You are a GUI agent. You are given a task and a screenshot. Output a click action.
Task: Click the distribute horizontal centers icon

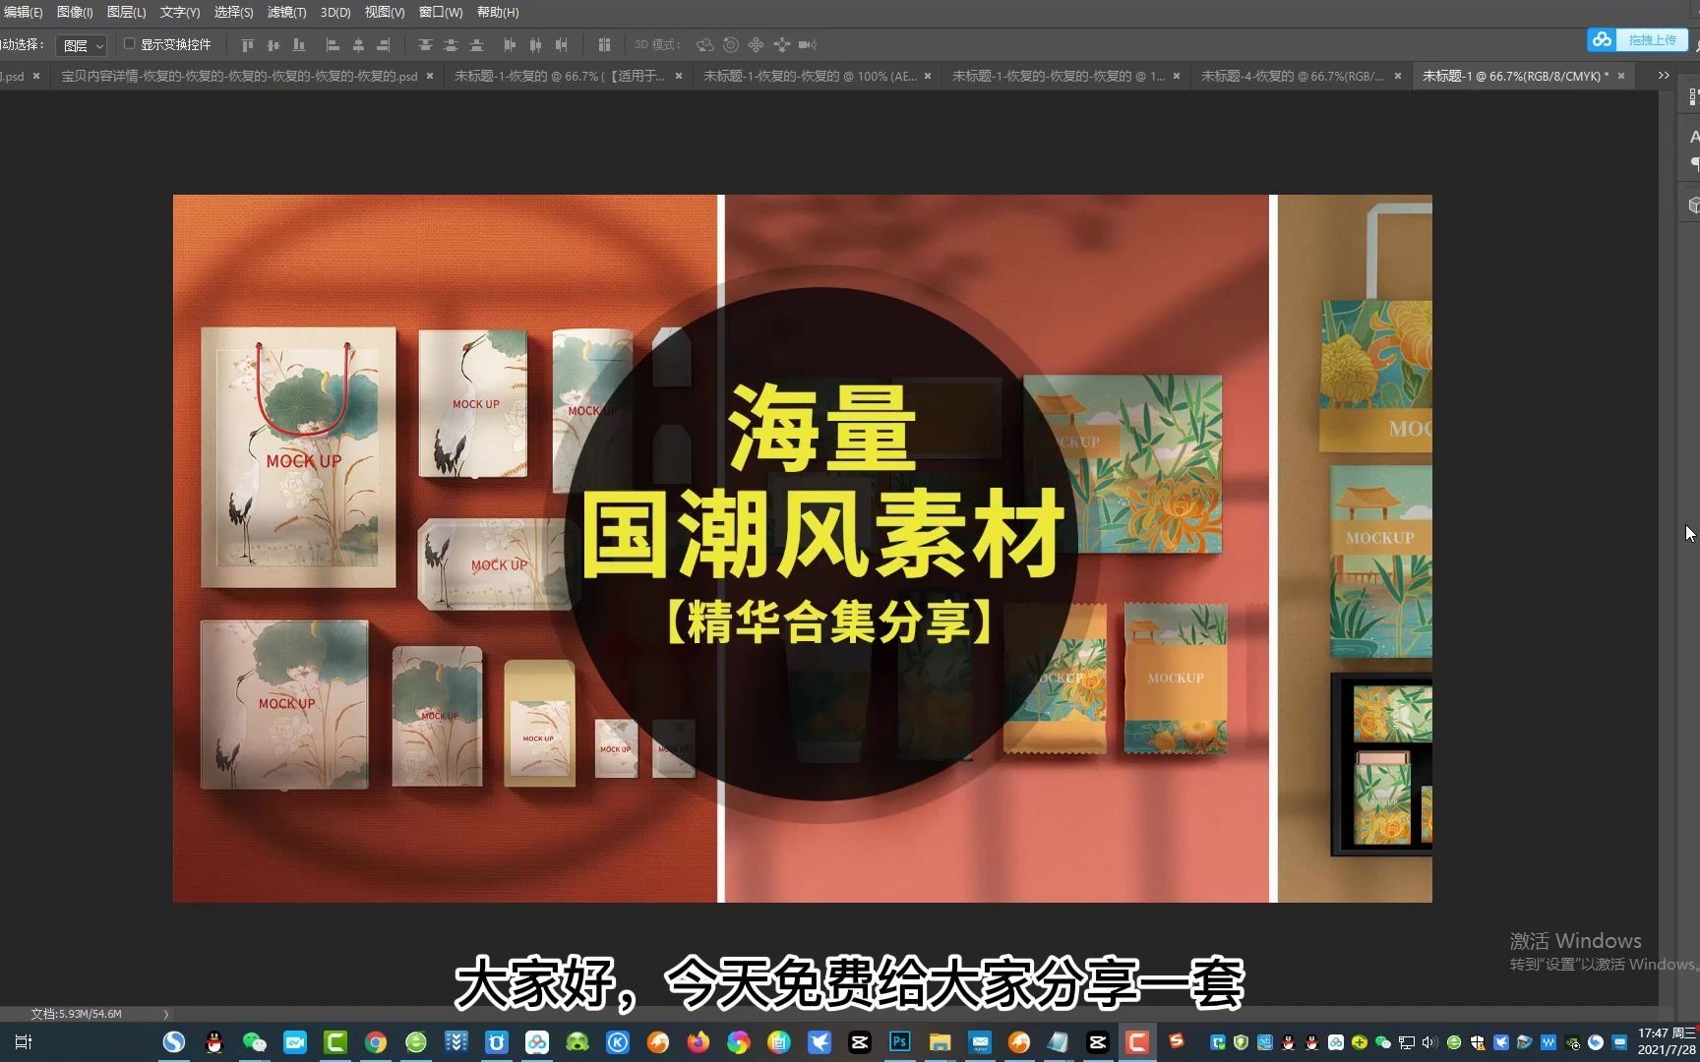535,44
